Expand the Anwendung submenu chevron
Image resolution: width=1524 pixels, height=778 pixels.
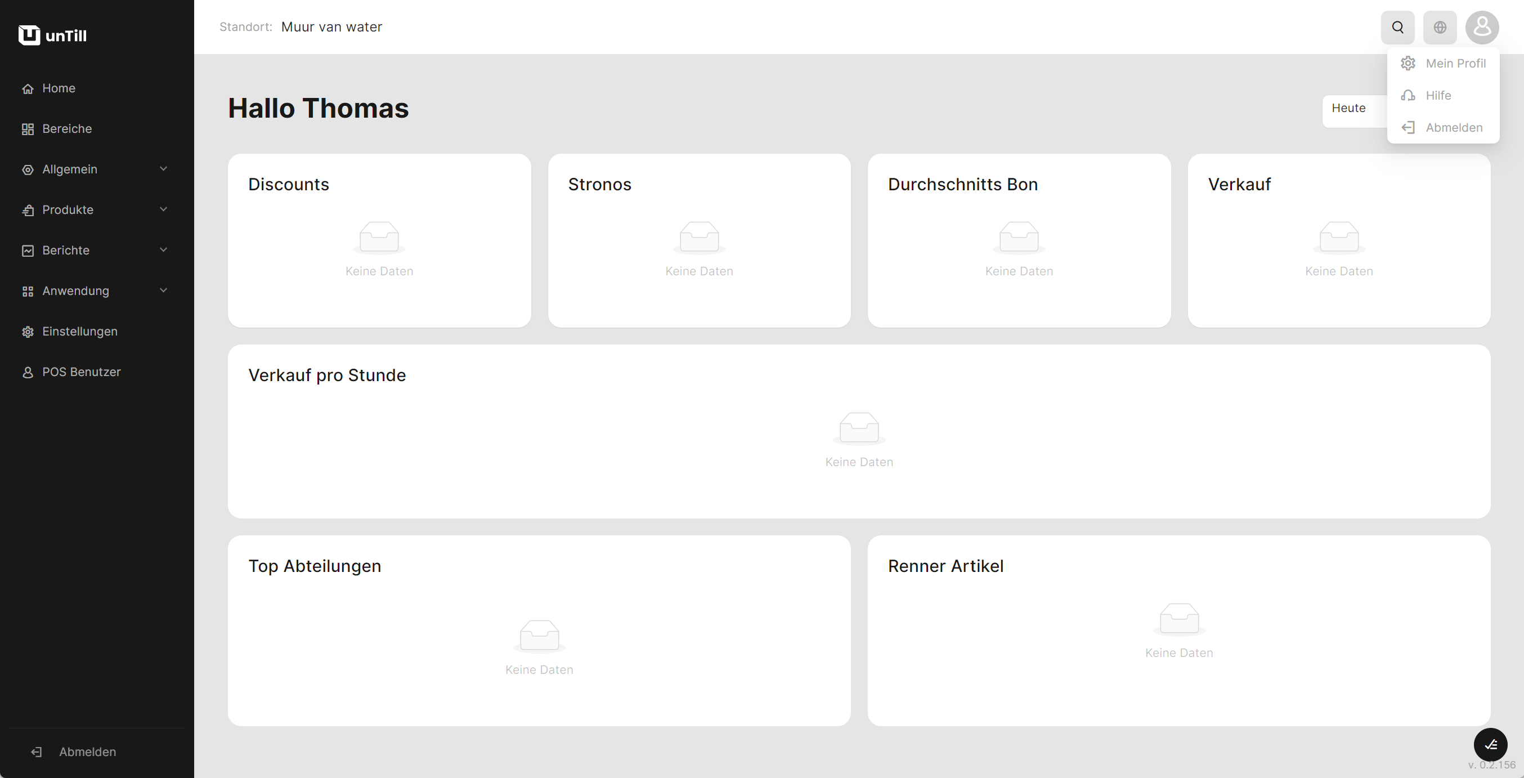point(163,290)
